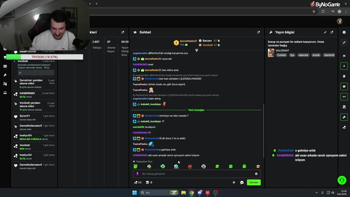Toggle the chat bubble widget in the right sidebar
Viewport: 350px width, 197px height.
(344, 86)
